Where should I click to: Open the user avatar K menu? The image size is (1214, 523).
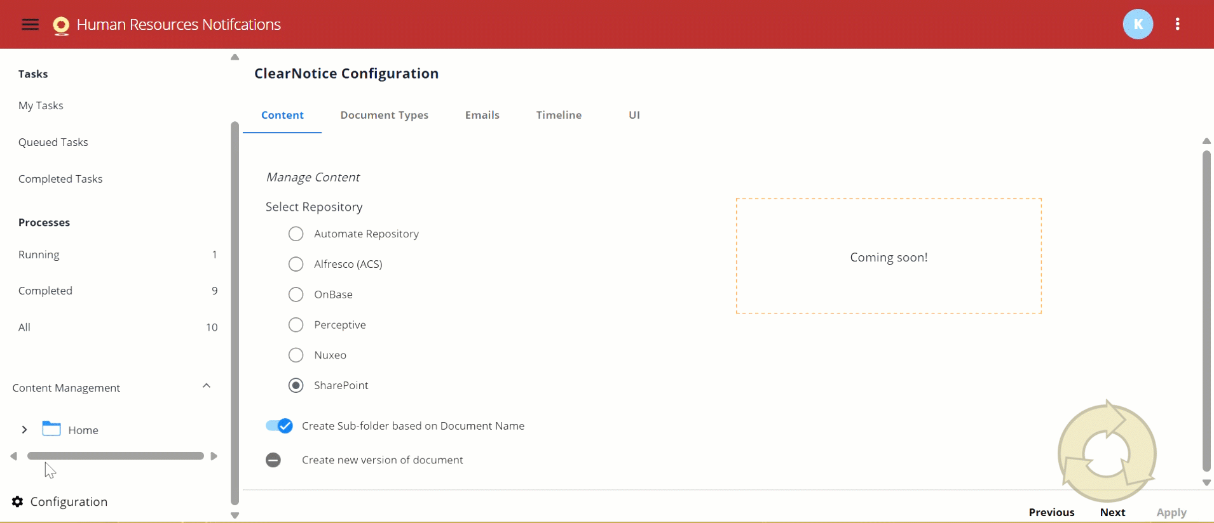[x=1138, y=24]
